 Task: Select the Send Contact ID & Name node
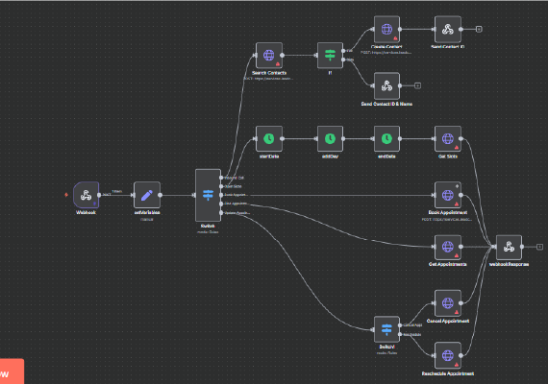(386, 85)
